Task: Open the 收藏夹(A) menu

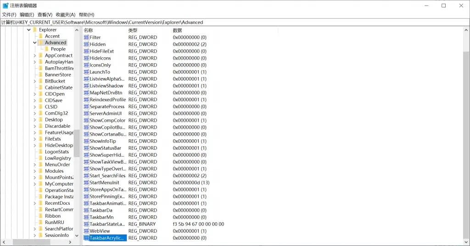Action: point(66,15)
